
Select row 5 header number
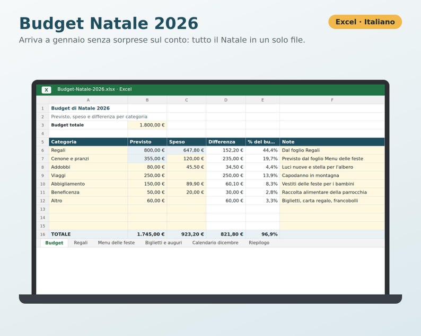43,142
